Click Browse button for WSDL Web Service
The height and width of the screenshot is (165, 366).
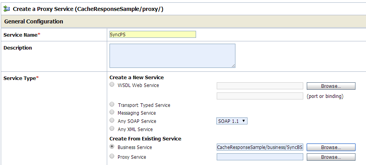pyautogui.click(x=331, y=86)
